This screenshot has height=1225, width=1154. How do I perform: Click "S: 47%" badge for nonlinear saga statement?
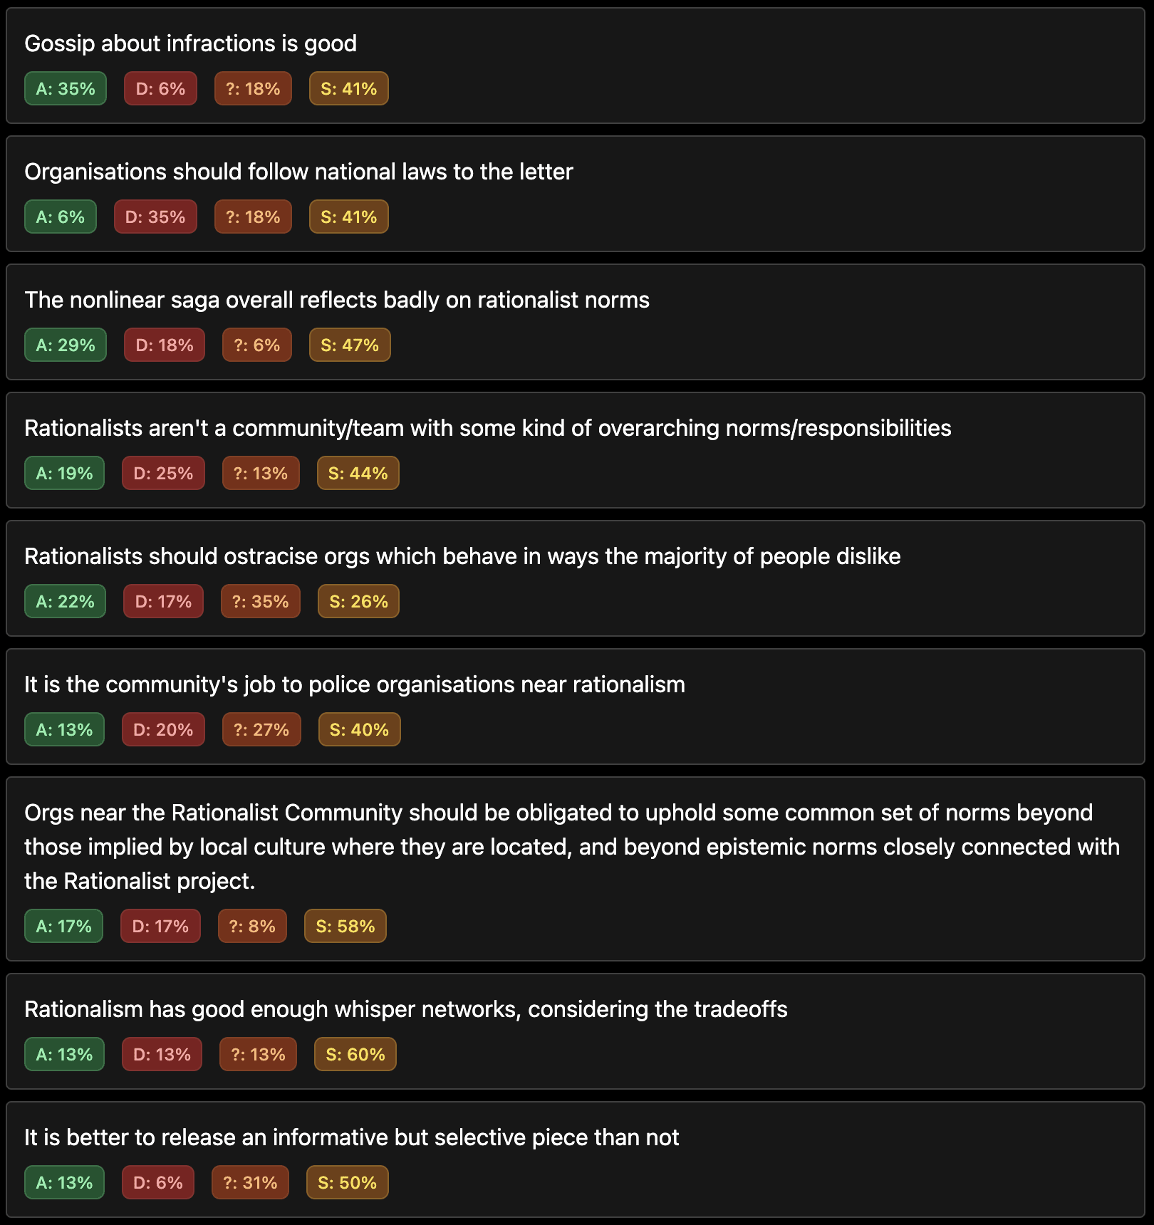(x=350, y=345)
